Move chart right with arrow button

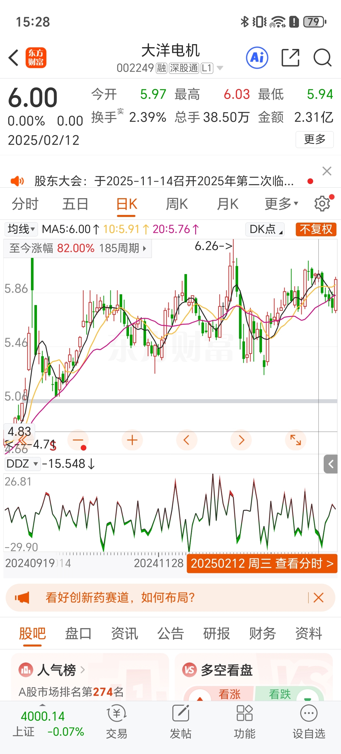click(x=241, y=440)
